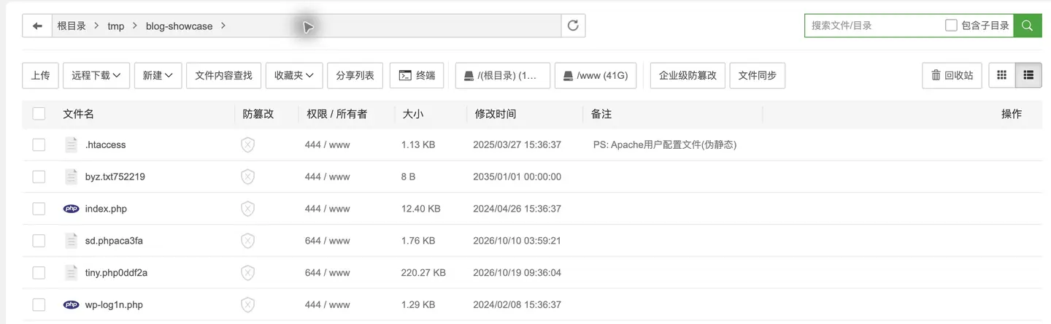Expand the 新建 dropdown
Viewport: 1051px width, 324px height.
[158, 75]
